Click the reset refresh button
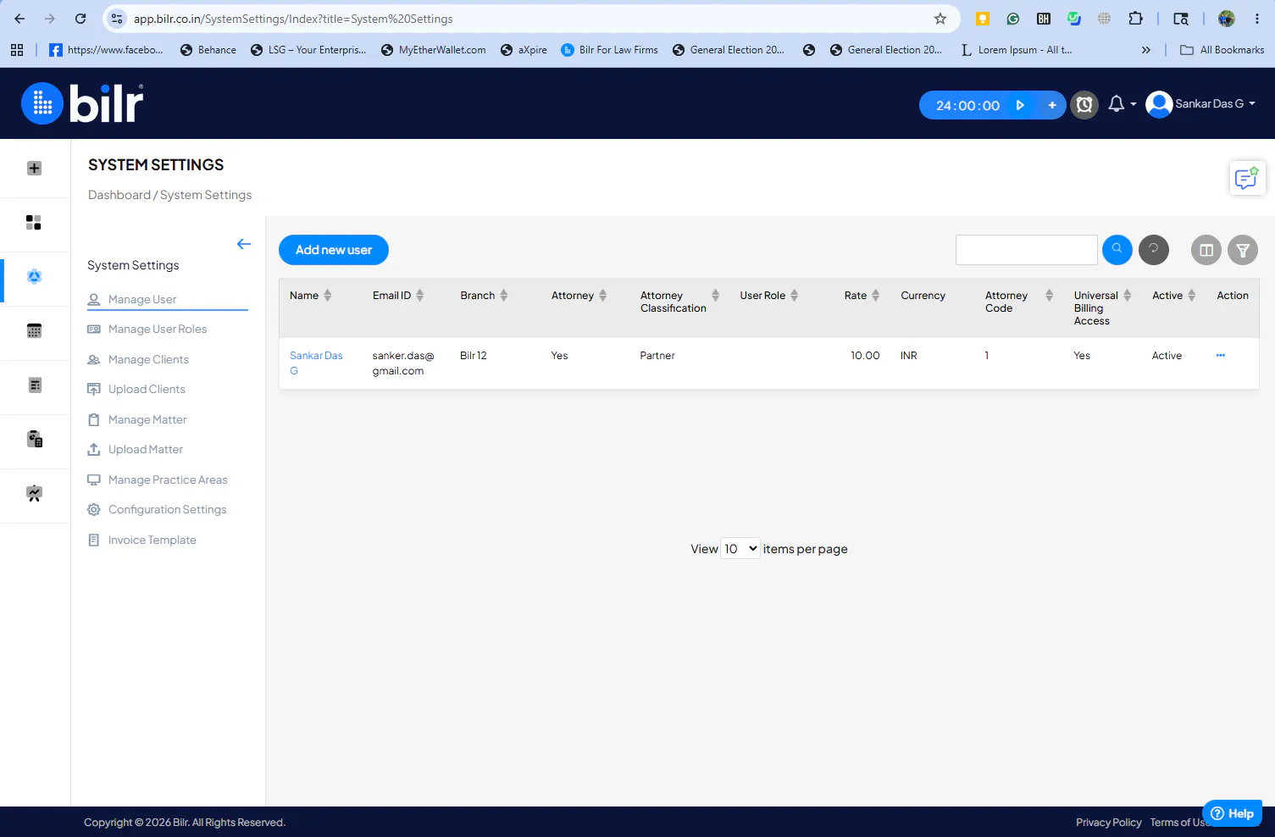 click(x=1153, y=249)
